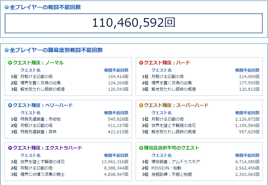Click the blue ベリーハード difficulty icon
Viewport: 268px width, 185px height.
[10, 105]
